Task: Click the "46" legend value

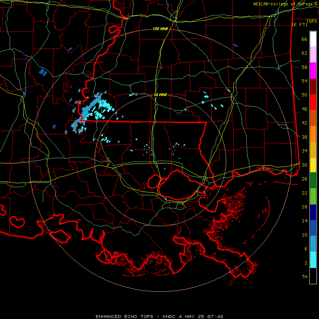Action: pyautogui.click(x=304, y=109)
